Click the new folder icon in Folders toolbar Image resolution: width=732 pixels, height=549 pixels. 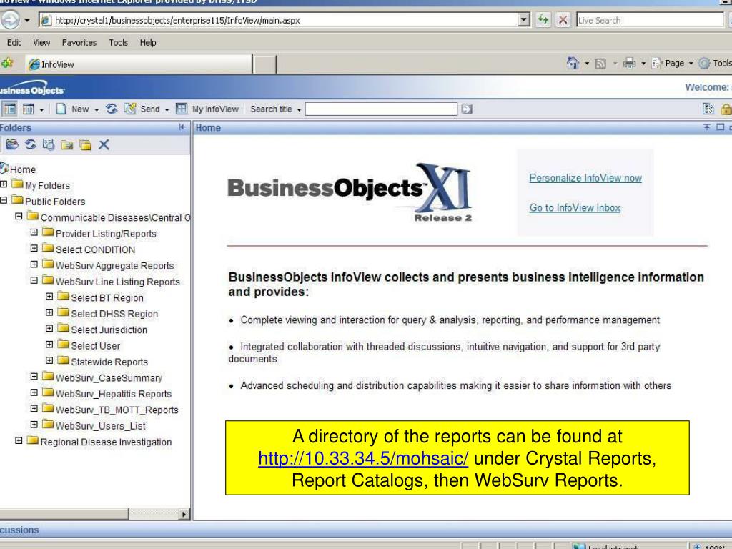point(66,144)
